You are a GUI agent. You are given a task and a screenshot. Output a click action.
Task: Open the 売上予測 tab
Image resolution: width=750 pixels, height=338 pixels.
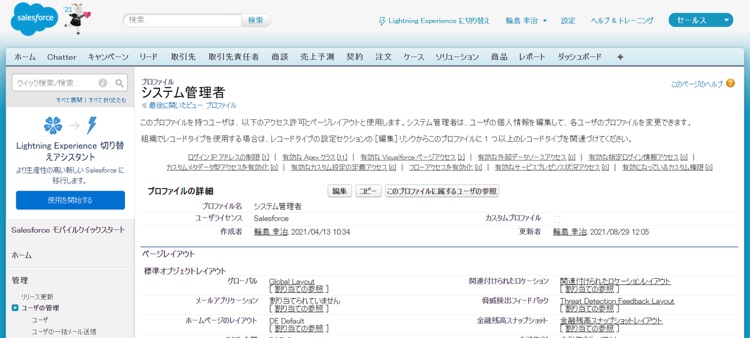[x=317, y=57]
